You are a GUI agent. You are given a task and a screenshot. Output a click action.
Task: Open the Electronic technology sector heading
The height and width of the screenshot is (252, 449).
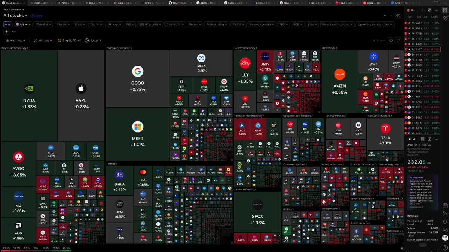tap(15, 48)
